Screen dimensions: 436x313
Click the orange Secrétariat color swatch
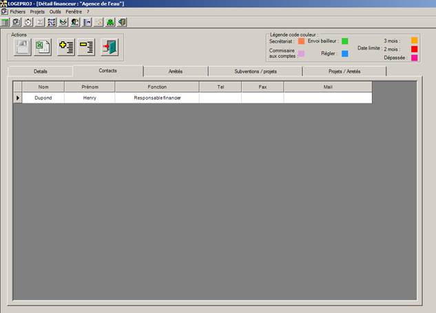[x=302, y=41]
